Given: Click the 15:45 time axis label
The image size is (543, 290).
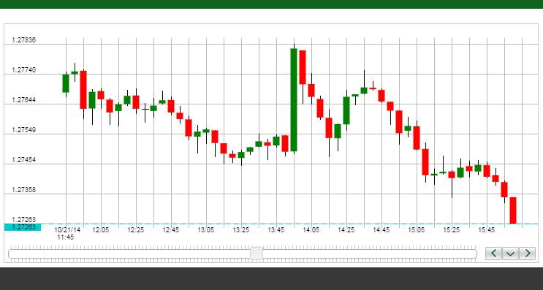Looking at the screenshot, I should [x=487, y=230].
